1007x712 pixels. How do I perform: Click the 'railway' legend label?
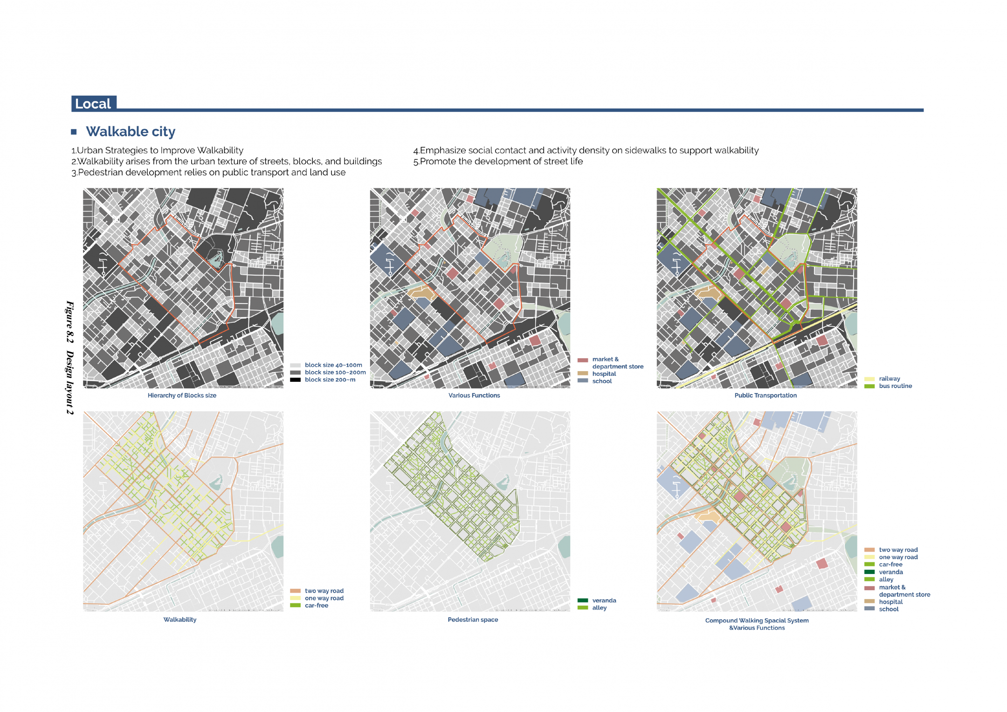(890, 379)
